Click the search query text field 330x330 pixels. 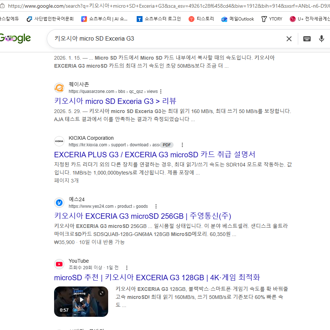click(x=166, y=39)
